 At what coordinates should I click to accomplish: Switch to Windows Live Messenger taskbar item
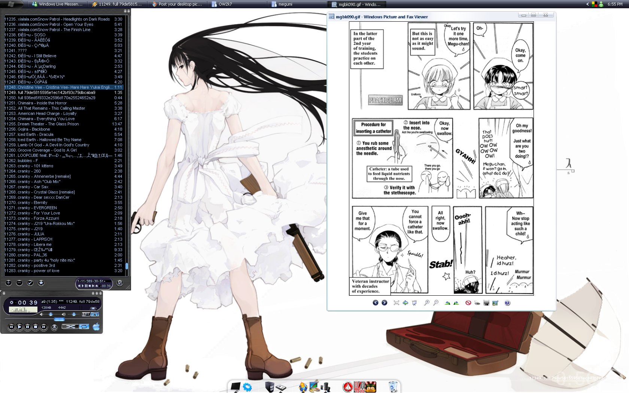pos(57,4)
